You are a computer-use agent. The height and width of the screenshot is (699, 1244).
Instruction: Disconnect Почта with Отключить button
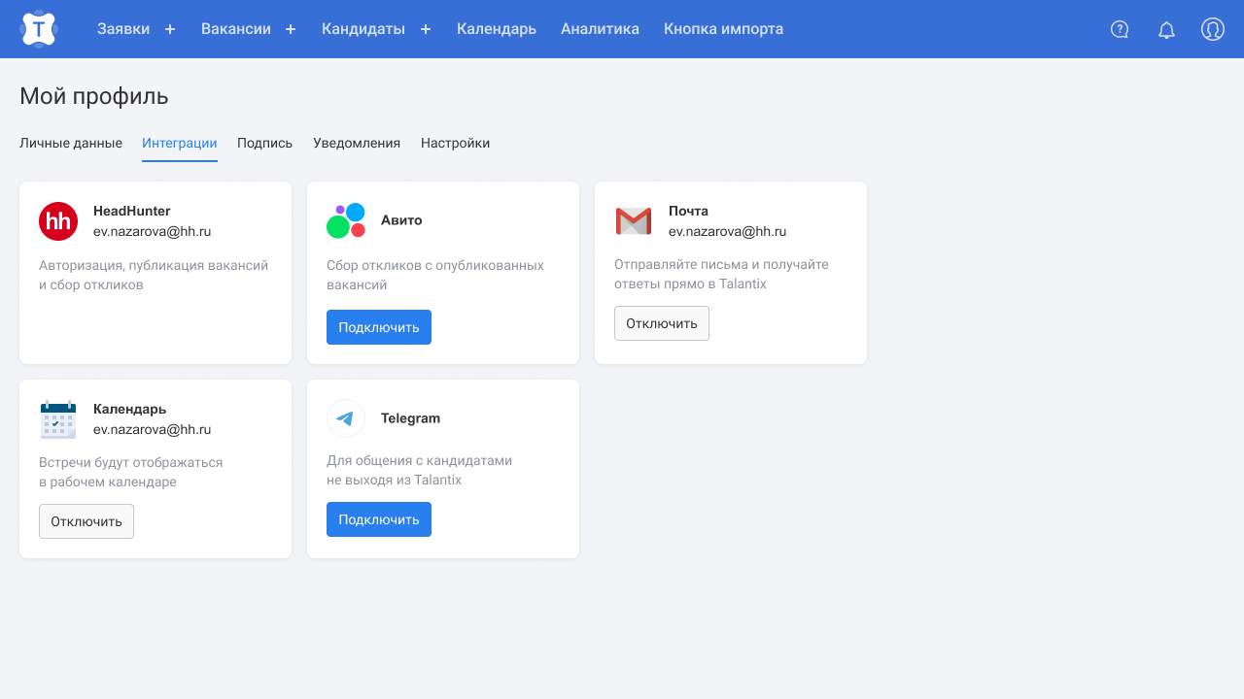click(x=662, y=323)
